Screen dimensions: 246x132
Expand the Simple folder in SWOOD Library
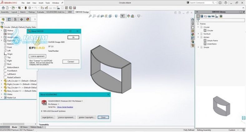[198, 47]
